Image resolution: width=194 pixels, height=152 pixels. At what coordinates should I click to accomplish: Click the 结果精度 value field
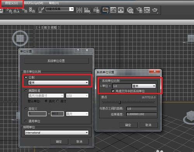[x=142, y=114]
